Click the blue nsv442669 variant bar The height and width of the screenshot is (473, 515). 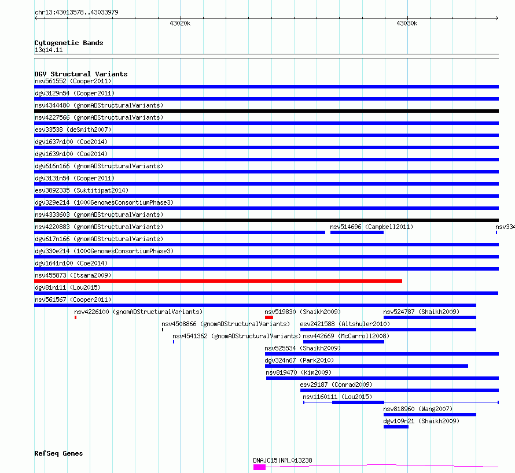pyautogui.click(x=344, y=342)
